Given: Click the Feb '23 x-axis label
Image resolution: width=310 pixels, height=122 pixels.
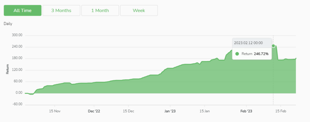Looking at the screenshot, I should 246,111.
